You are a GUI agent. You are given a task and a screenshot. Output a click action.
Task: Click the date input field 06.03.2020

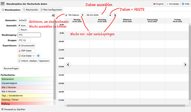97,15
